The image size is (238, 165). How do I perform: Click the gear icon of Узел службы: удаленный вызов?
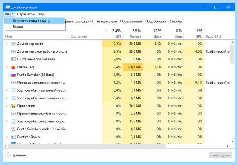pos(13,90)
